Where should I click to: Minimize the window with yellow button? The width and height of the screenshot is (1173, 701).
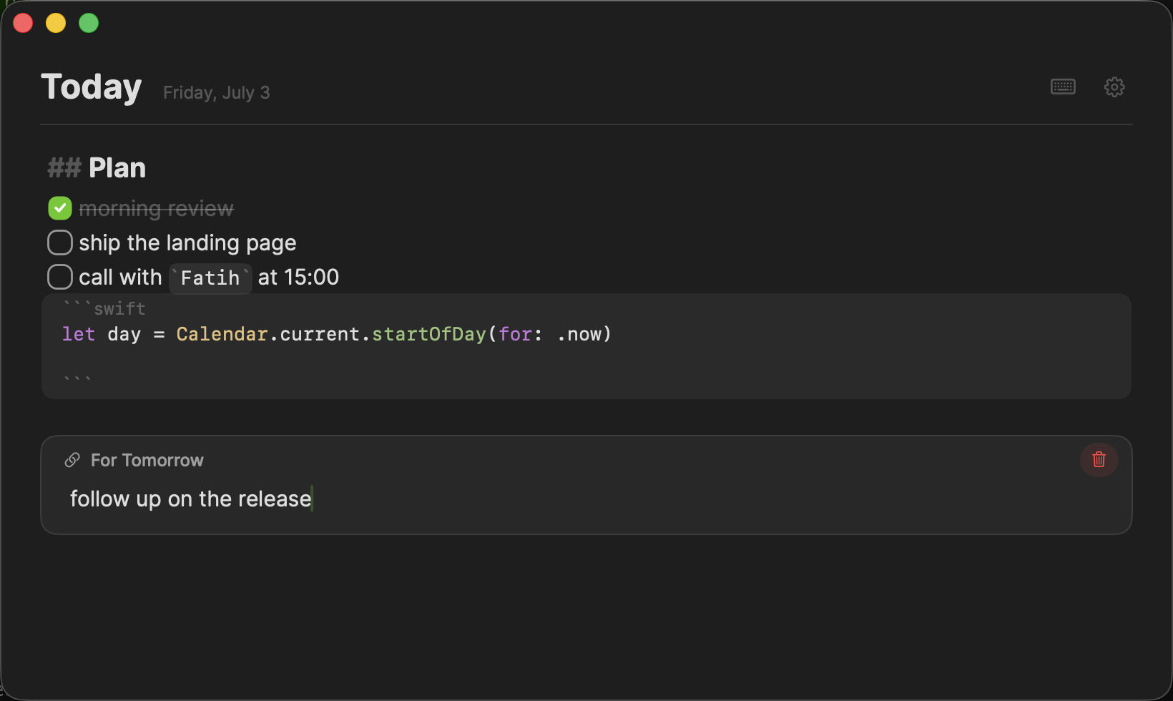coord(56,23)
